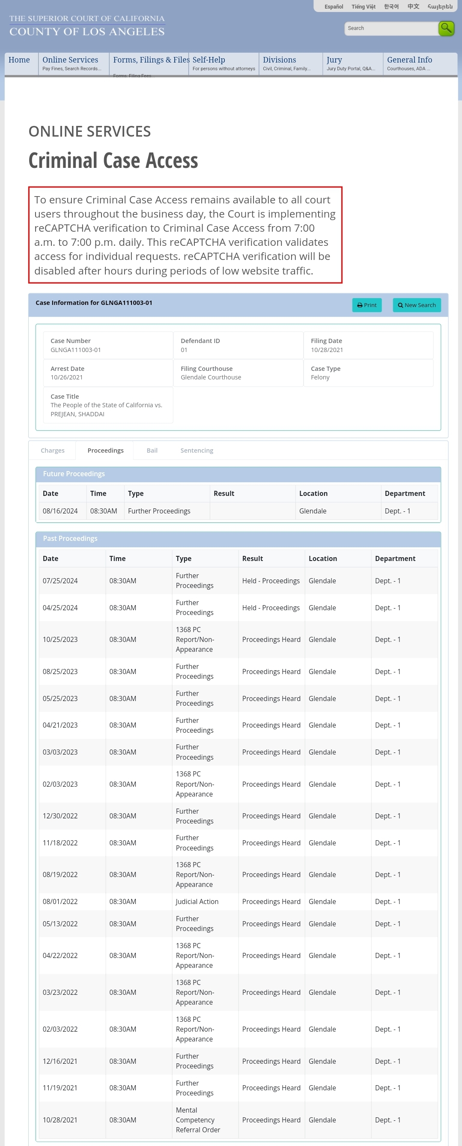Screen dimensions: 462x1146
Task: Click past proceeding date 05/25/2023
Action: point(60,698)
